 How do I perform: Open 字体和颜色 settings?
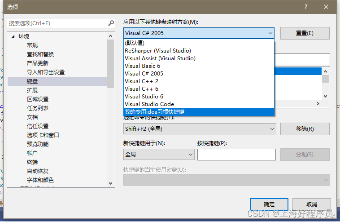40,180
